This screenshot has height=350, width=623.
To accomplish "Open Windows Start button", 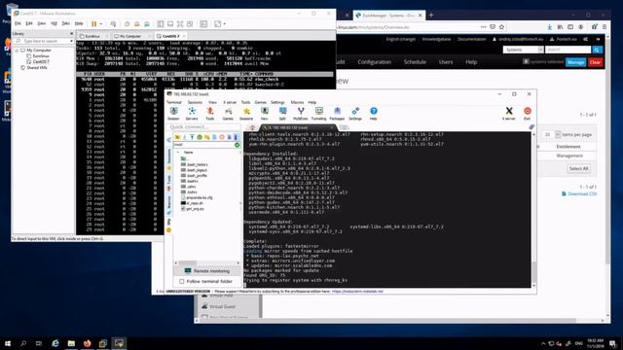I will point(8,343).
